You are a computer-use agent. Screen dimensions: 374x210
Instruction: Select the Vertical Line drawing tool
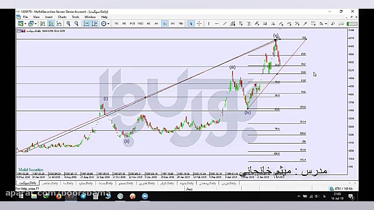pos(208,24)
